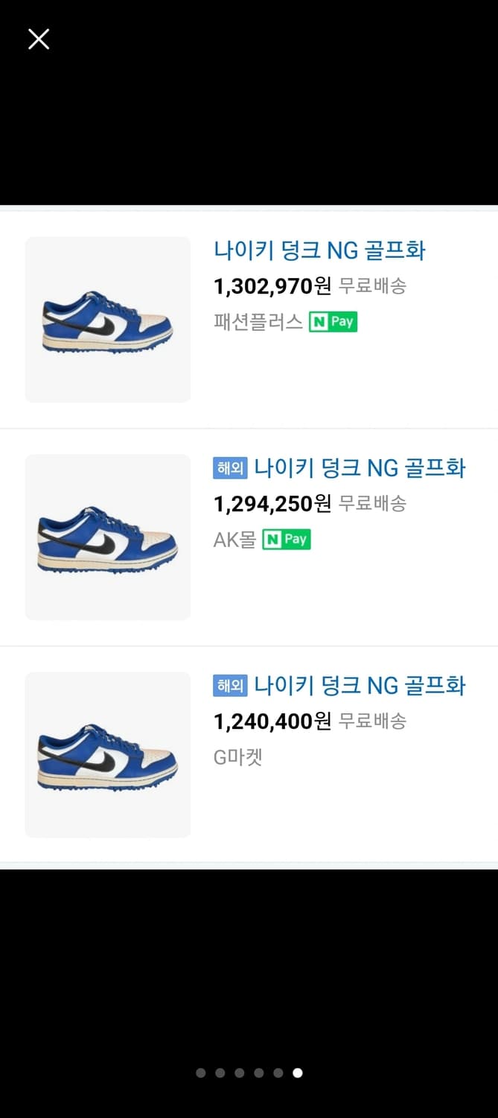The height and width of the screenshot is (1118, 498).
Task: Select the AK몰 seller name
Action: click(235, 539)
